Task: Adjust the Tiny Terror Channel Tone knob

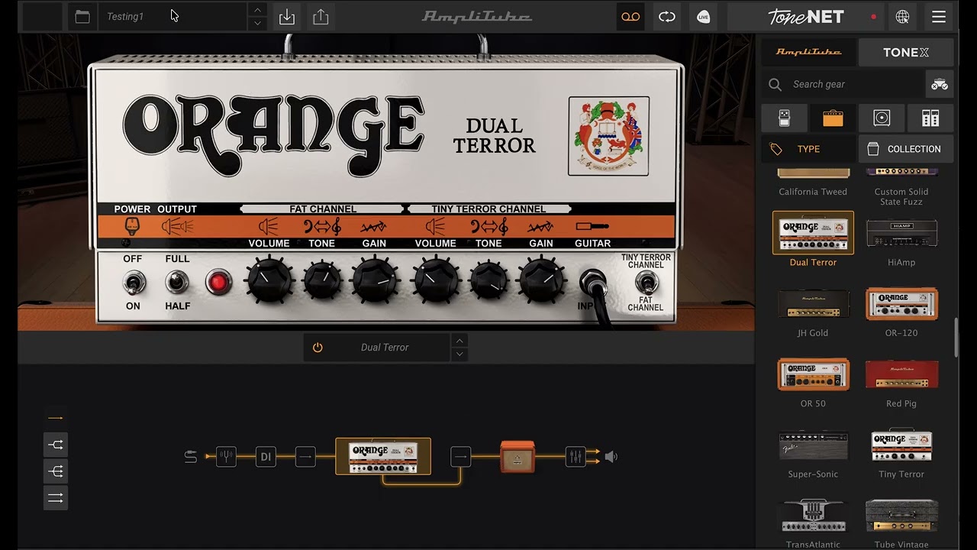Action: [x=488, y=281]
